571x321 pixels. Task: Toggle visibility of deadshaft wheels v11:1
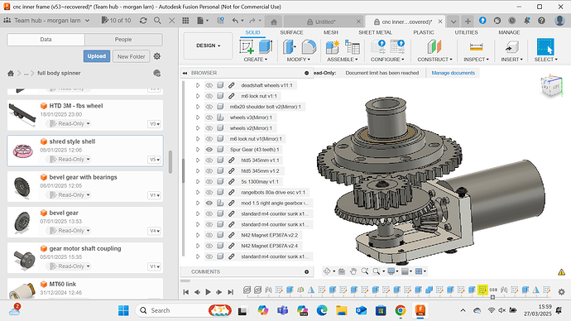click(x=209, y=85)
